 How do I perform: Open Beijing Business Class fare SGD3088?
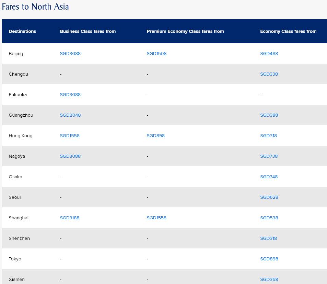click(70, 54)
